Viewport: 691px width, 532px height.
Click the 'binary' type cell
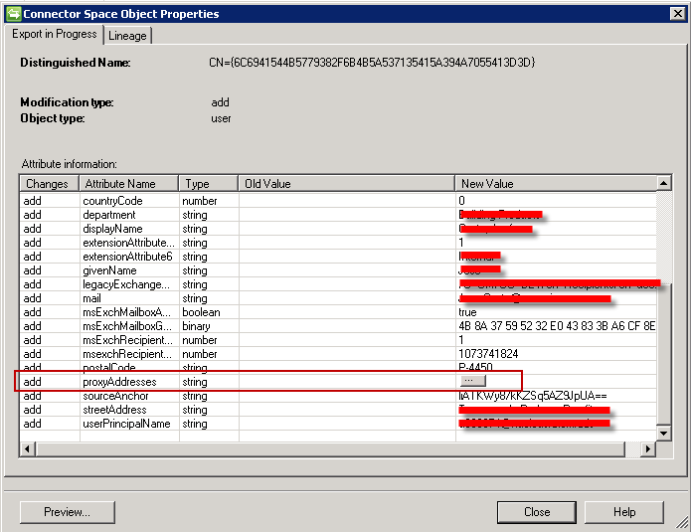(x=196, y=326)
